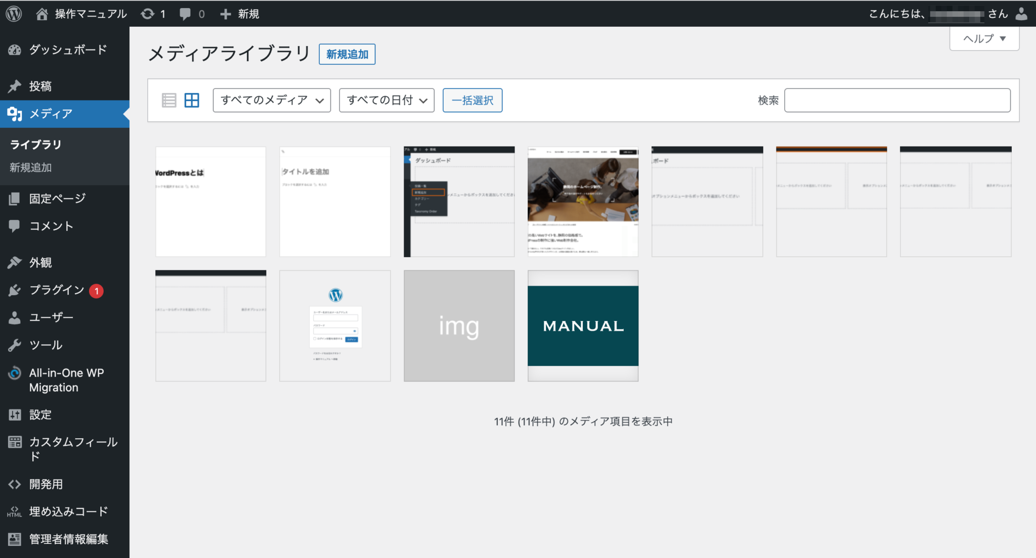This screenshot has width=1036, height=558.
Task: Select the gray img placeholder thumbnail
Action: (x=459, y=325)
